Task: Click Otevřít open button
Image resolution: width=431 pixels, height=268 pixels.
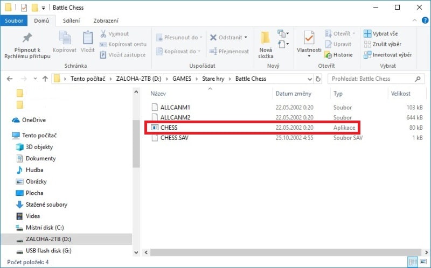Action: 340,34
